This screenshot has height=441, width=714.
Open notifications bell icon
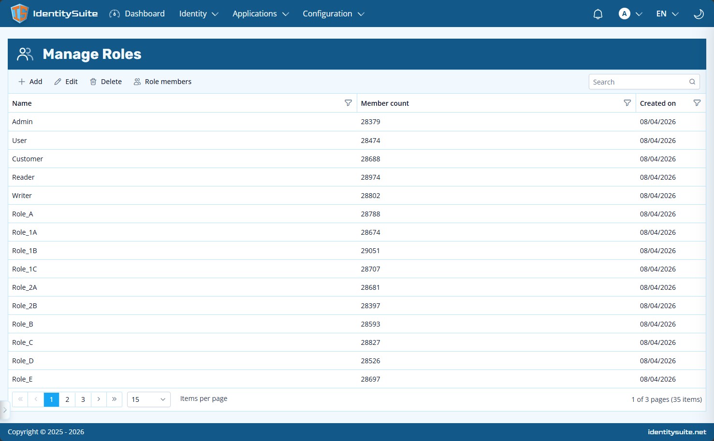click(598, 14)
